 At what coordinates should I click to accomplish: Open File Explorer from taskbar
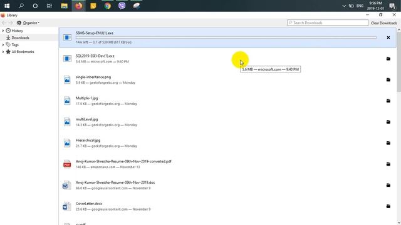64,6
